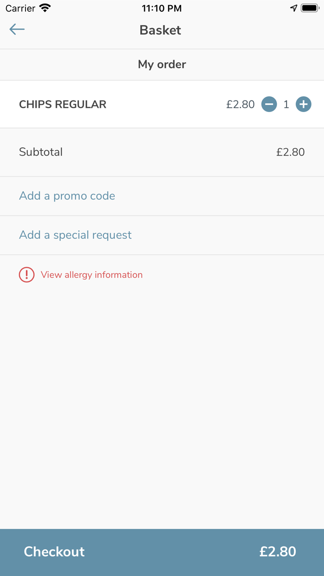Decrease Chips Regular quantity with minus
Viewport: 324px width, 576px height.
269,105
